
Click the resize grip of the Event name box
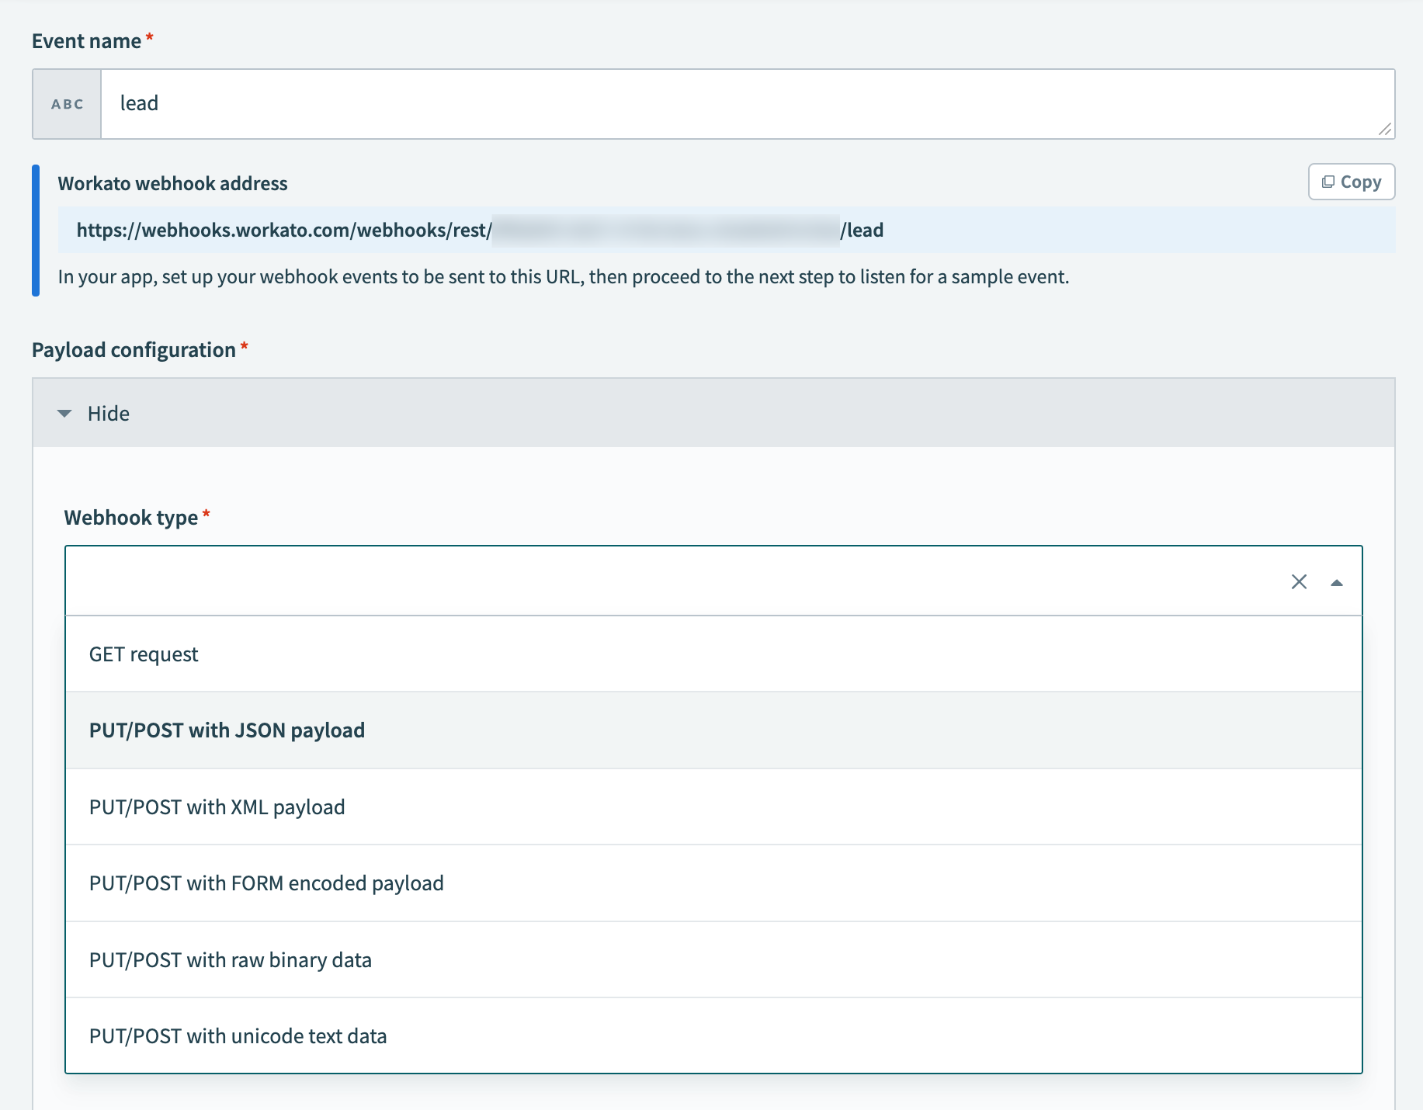coord(1386,130)
